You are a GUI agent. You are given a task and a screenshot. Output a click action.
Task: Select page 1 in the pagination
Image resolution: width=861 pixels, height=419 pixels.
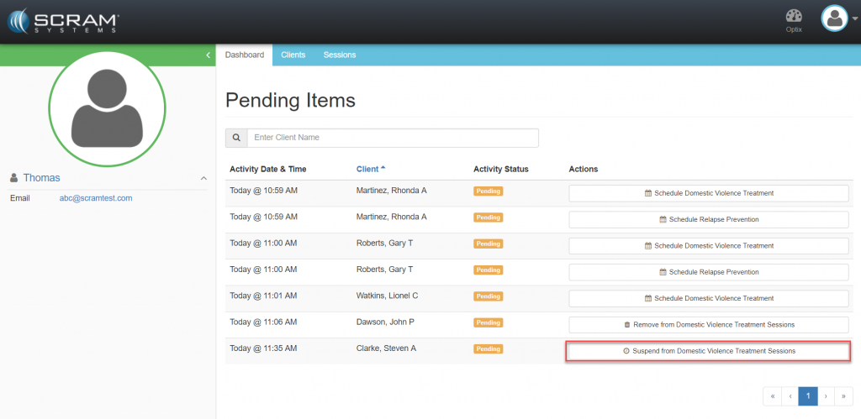point(807,396)
